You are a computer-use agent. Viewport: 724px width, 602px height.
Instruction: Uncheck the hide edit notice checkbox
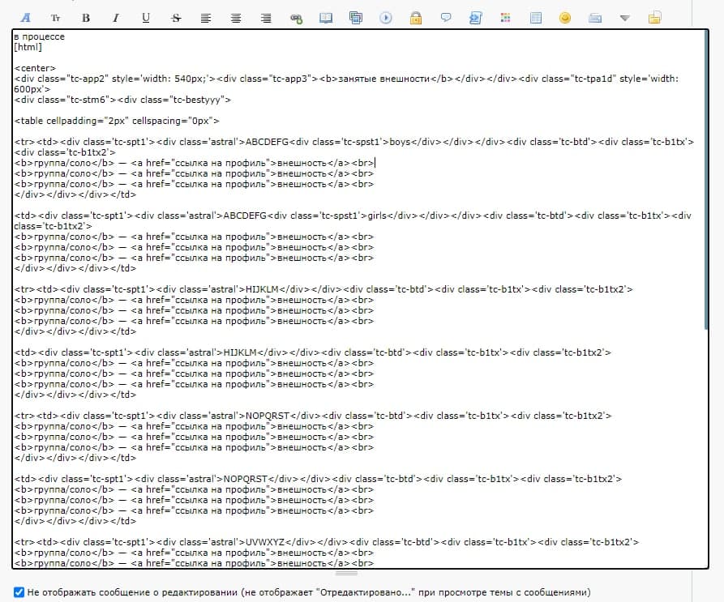[x=19, y=592]
